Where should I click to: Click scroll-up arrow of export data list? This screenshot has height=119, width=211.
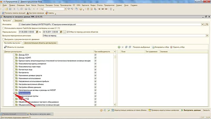point(115,52)
